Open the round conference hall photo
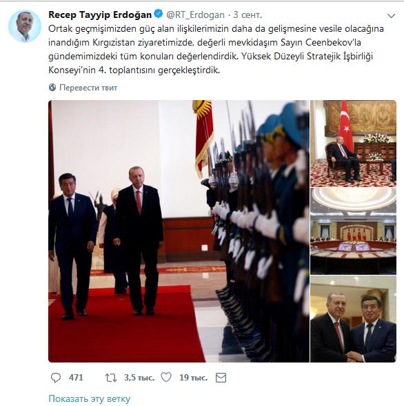This screenshot has width=404, height=406. click(x=353, y=231)
